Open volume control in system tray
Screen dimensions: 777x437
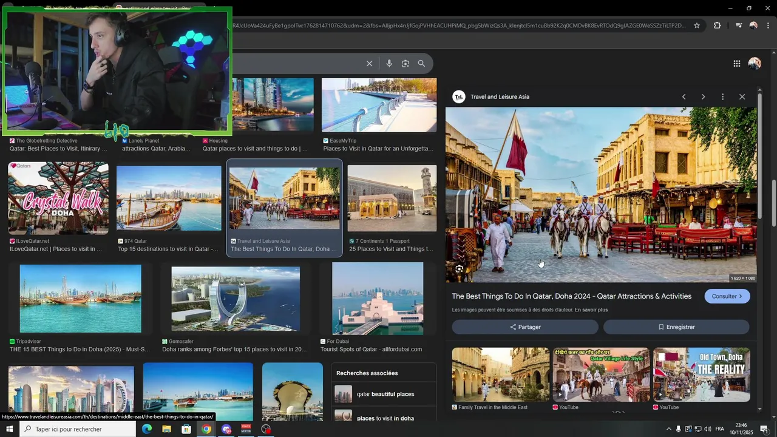[x=708, y=429]
